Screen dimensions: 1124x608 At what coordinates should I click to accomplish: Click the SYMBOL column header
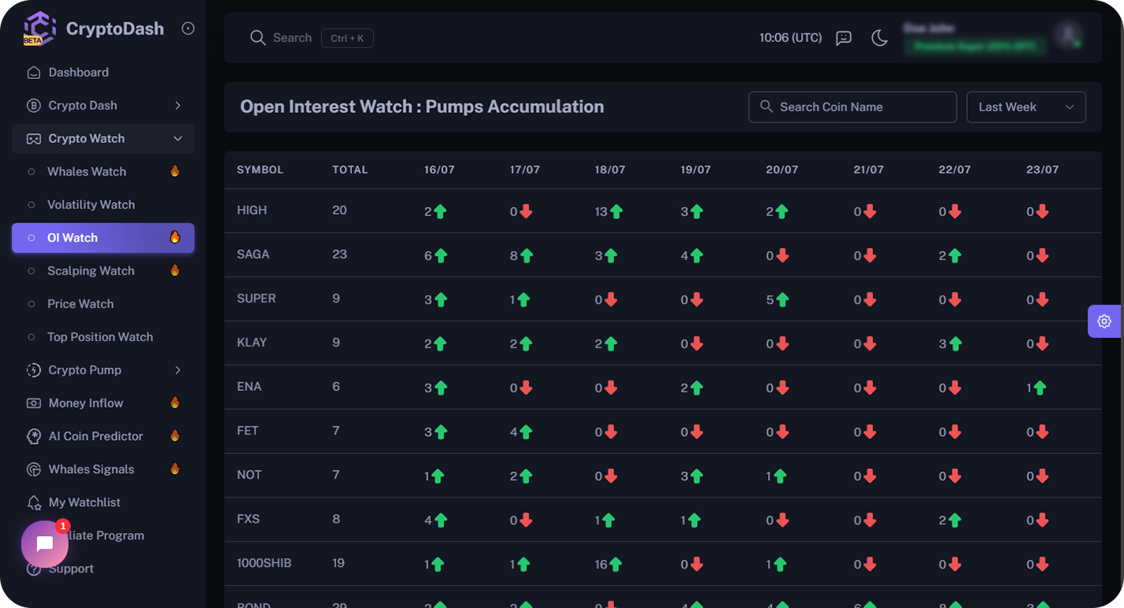260,170
